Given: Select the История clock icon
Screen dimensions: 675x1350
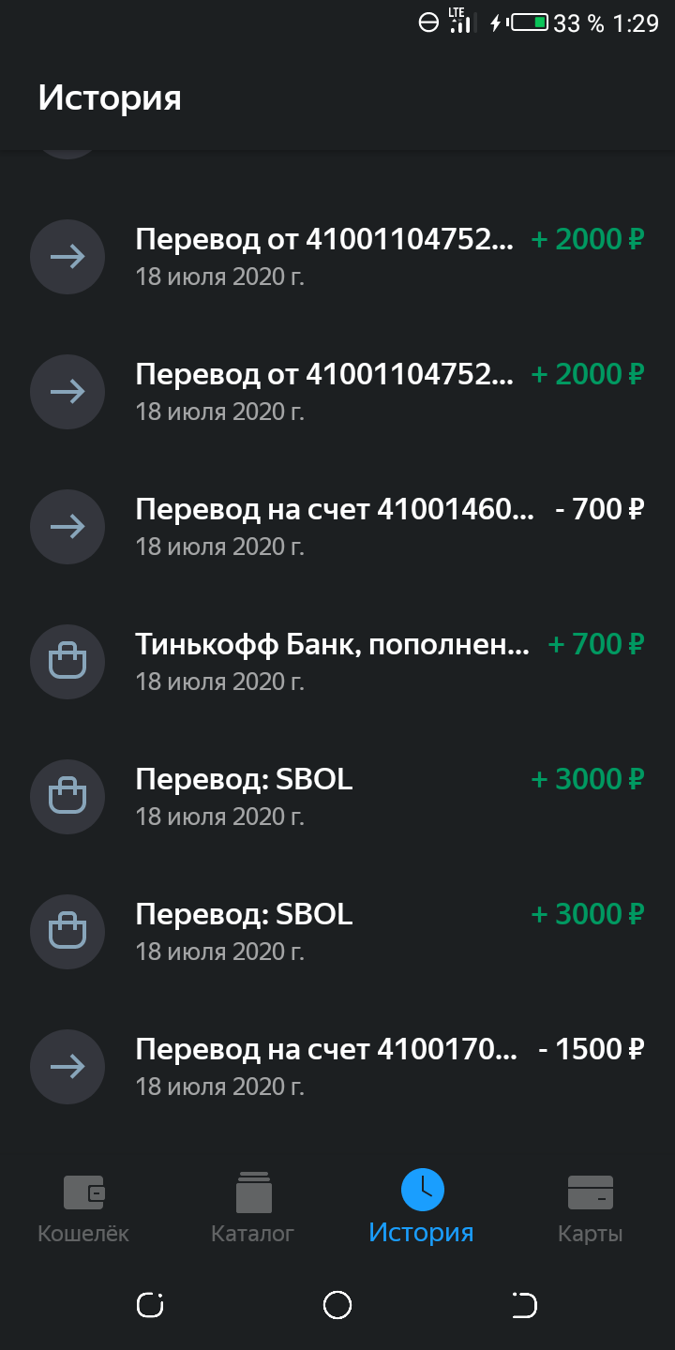Looking at the screenshot, I should coord(422,1190).
